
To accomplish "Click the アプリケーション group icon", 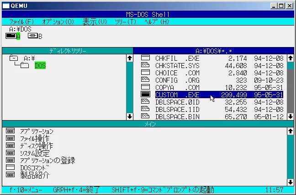I will coord(10,131).
